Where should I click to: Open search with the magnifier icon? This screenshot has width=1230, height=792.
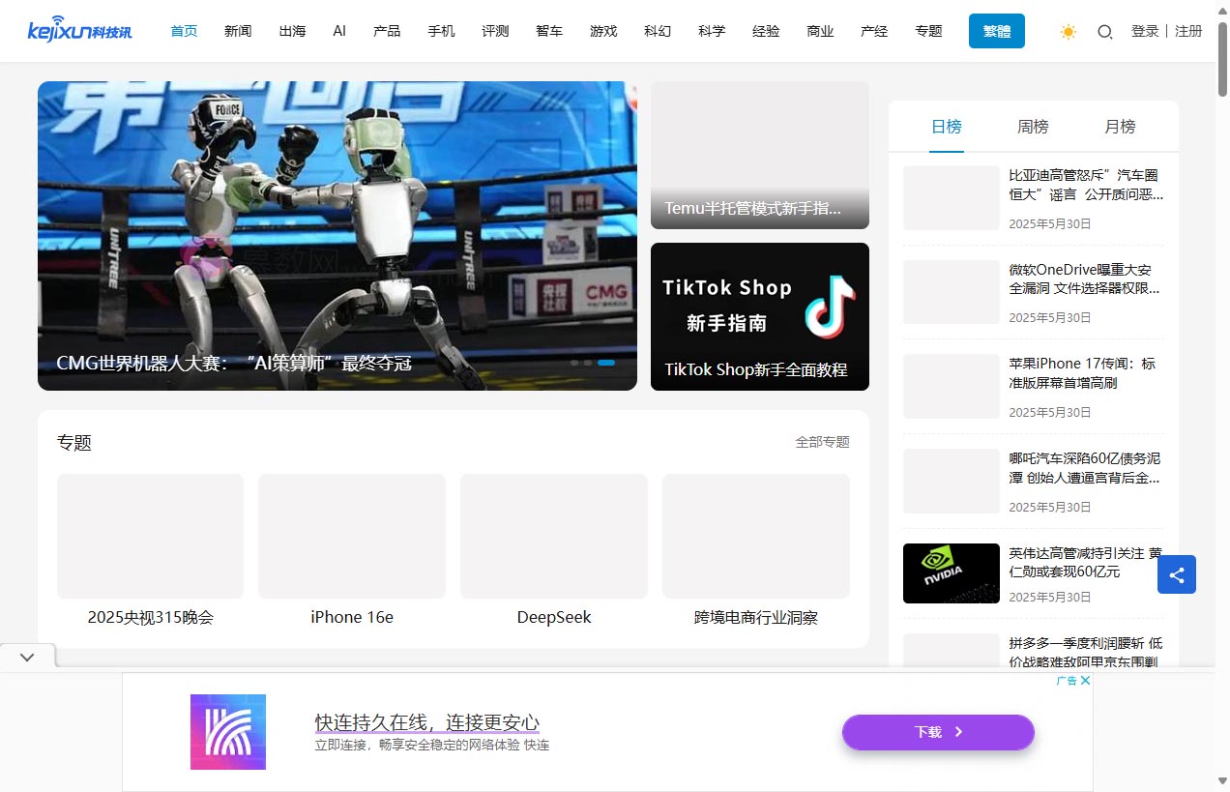(1104, 32)
